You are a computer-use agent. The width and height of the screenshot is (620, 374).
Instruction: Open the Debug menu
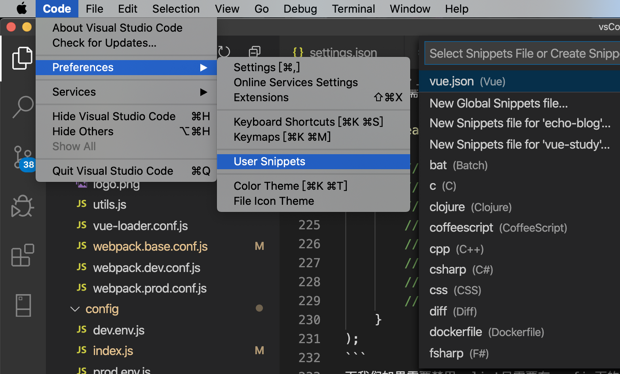pos(300,9)
